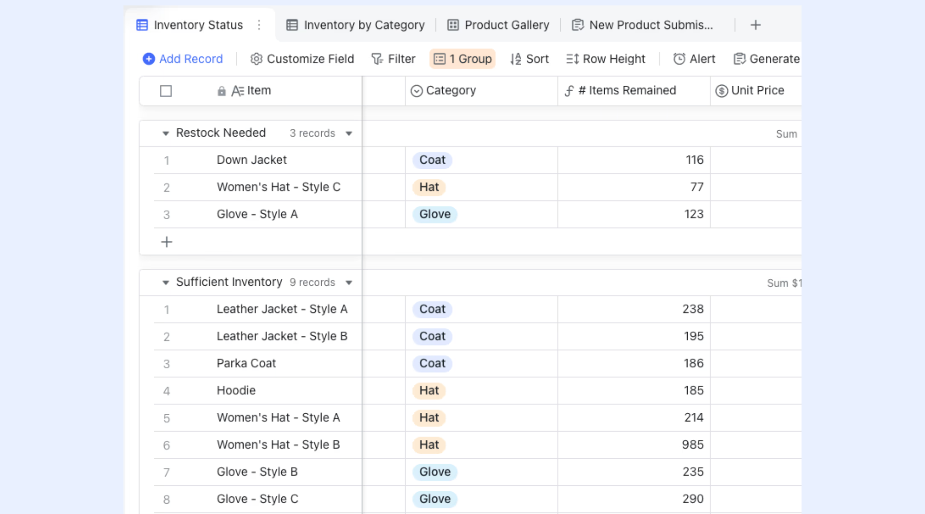
Task: Click the 3 records count label
Action: point(312,133)
